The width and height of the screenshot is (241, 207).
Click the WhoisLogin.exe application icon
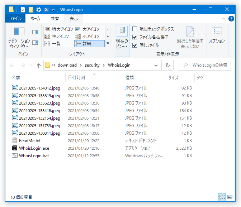click(x=15, y=148)
